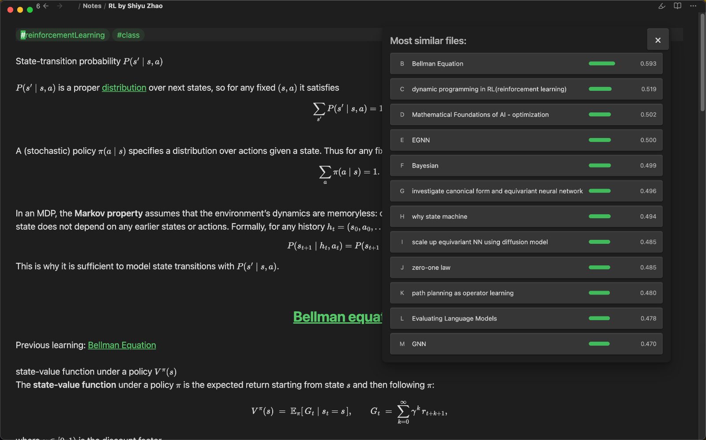Screen dimensions: 706x440
Task: Open the #reinforcementLearning tag
Action: (63, 35)
